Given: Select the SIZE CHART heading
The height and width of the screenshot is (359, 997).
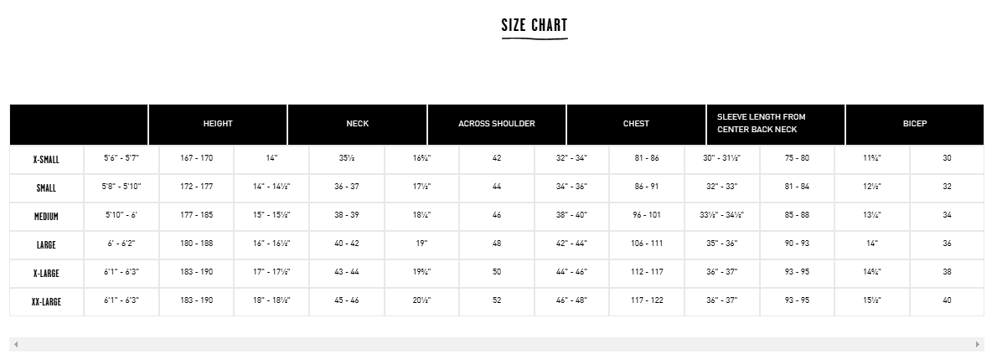Looking at the screenshot, I should pyautogui.click(x=535, y=25).
